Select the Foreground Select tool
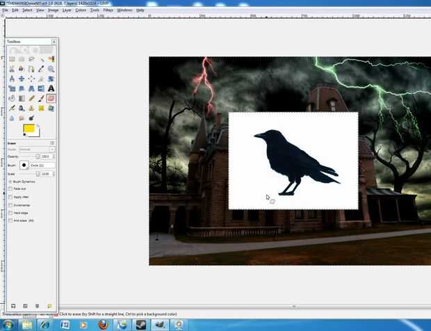431x331 pixels. click(22, 69)
